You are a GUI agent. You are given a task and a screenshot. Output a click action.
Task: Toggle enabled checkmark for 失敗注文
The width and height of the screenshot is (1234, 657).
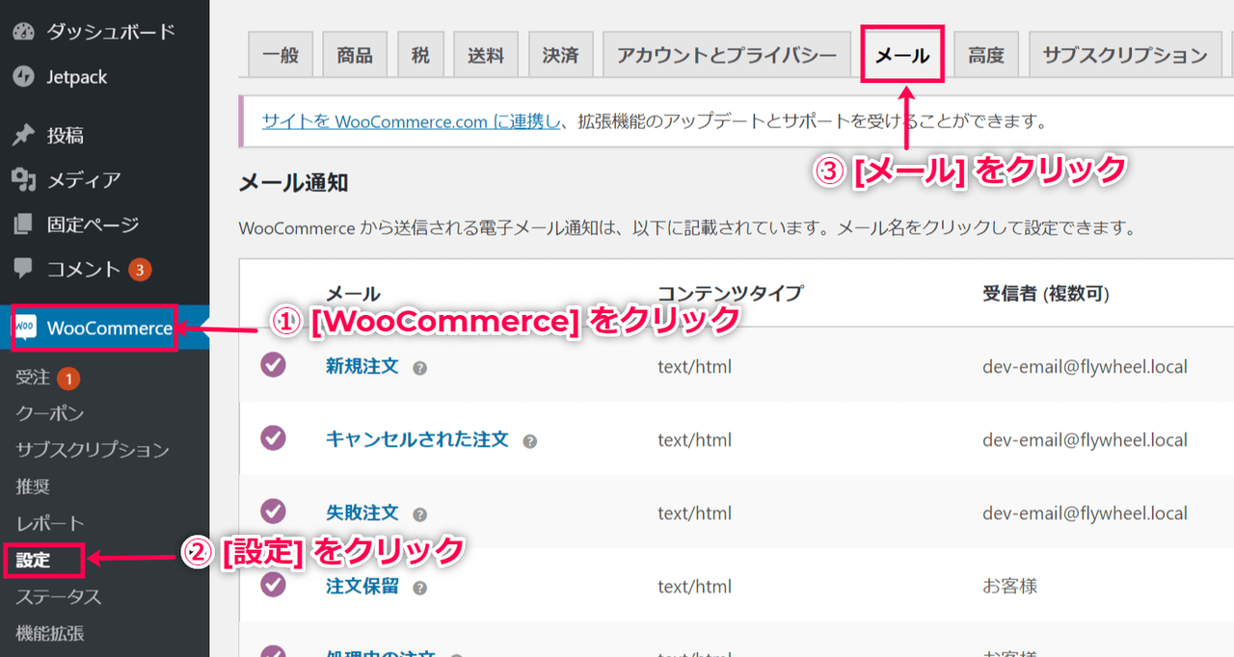click(x=274, y=511)
